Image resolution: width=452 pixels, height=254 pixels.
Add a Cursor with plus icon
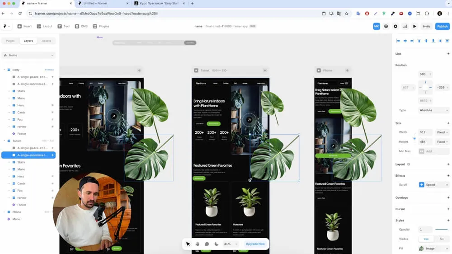click(448, 209)
